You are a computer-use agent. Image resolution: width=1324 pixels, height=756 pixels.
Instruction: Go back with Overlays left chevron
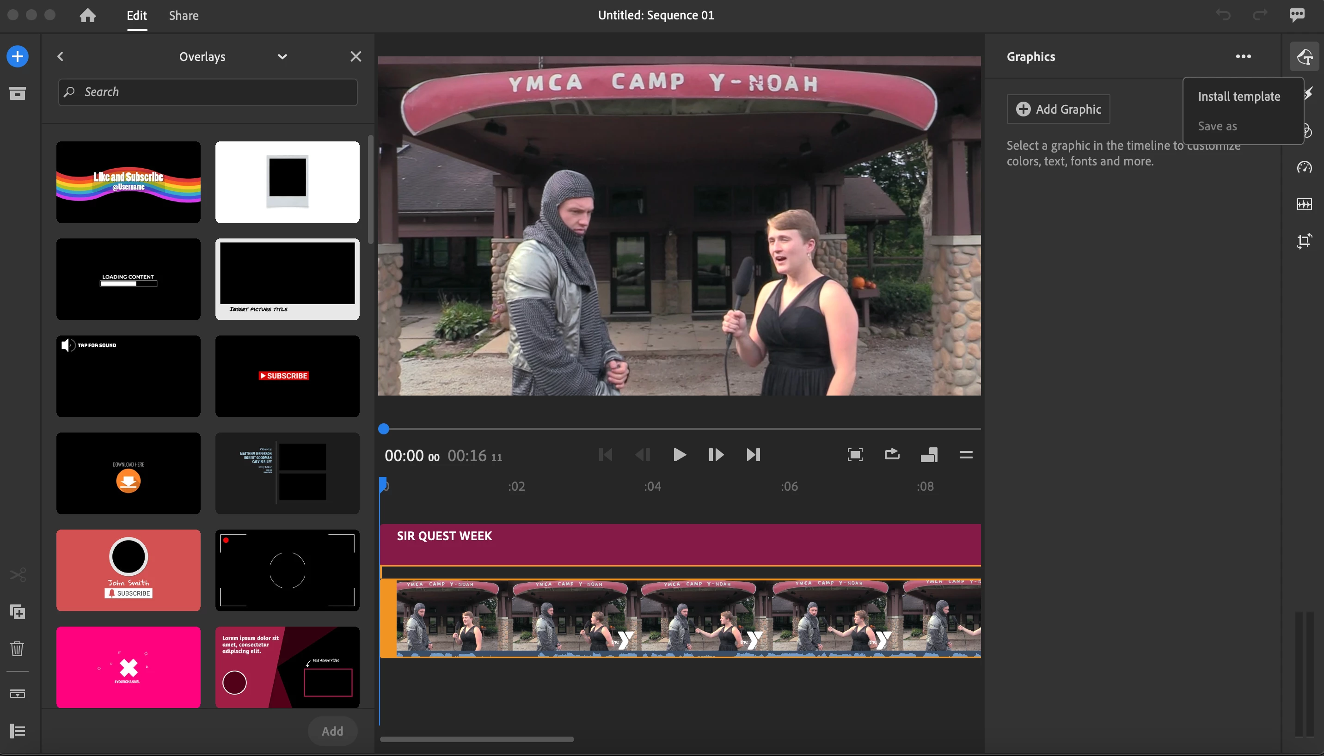point(60,56)
